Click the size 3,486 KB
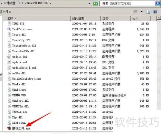This screenshot has width=161, height=134. tap(143, 73)
